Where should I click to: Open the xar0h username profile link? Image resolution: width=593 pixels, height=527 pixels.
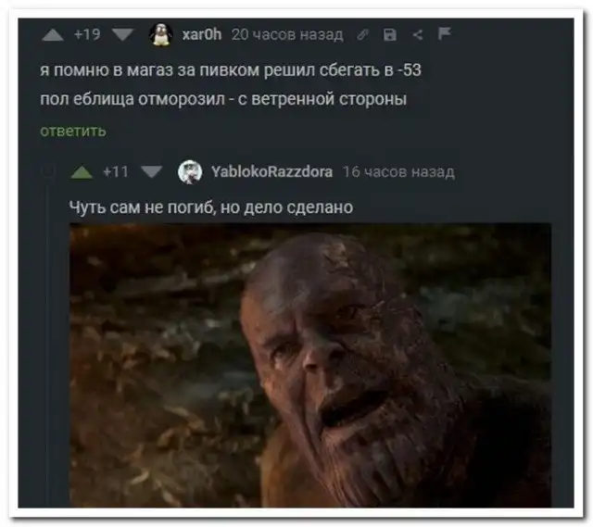(202, 35)
